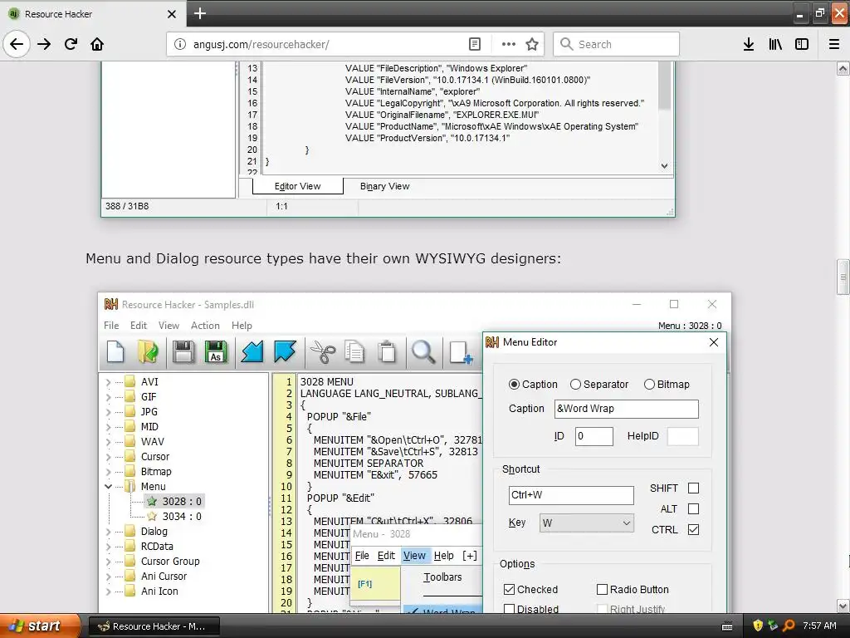Open the Action menu in Resource Hacker
This screenshot has width=850, height=638.
[205, 326]
